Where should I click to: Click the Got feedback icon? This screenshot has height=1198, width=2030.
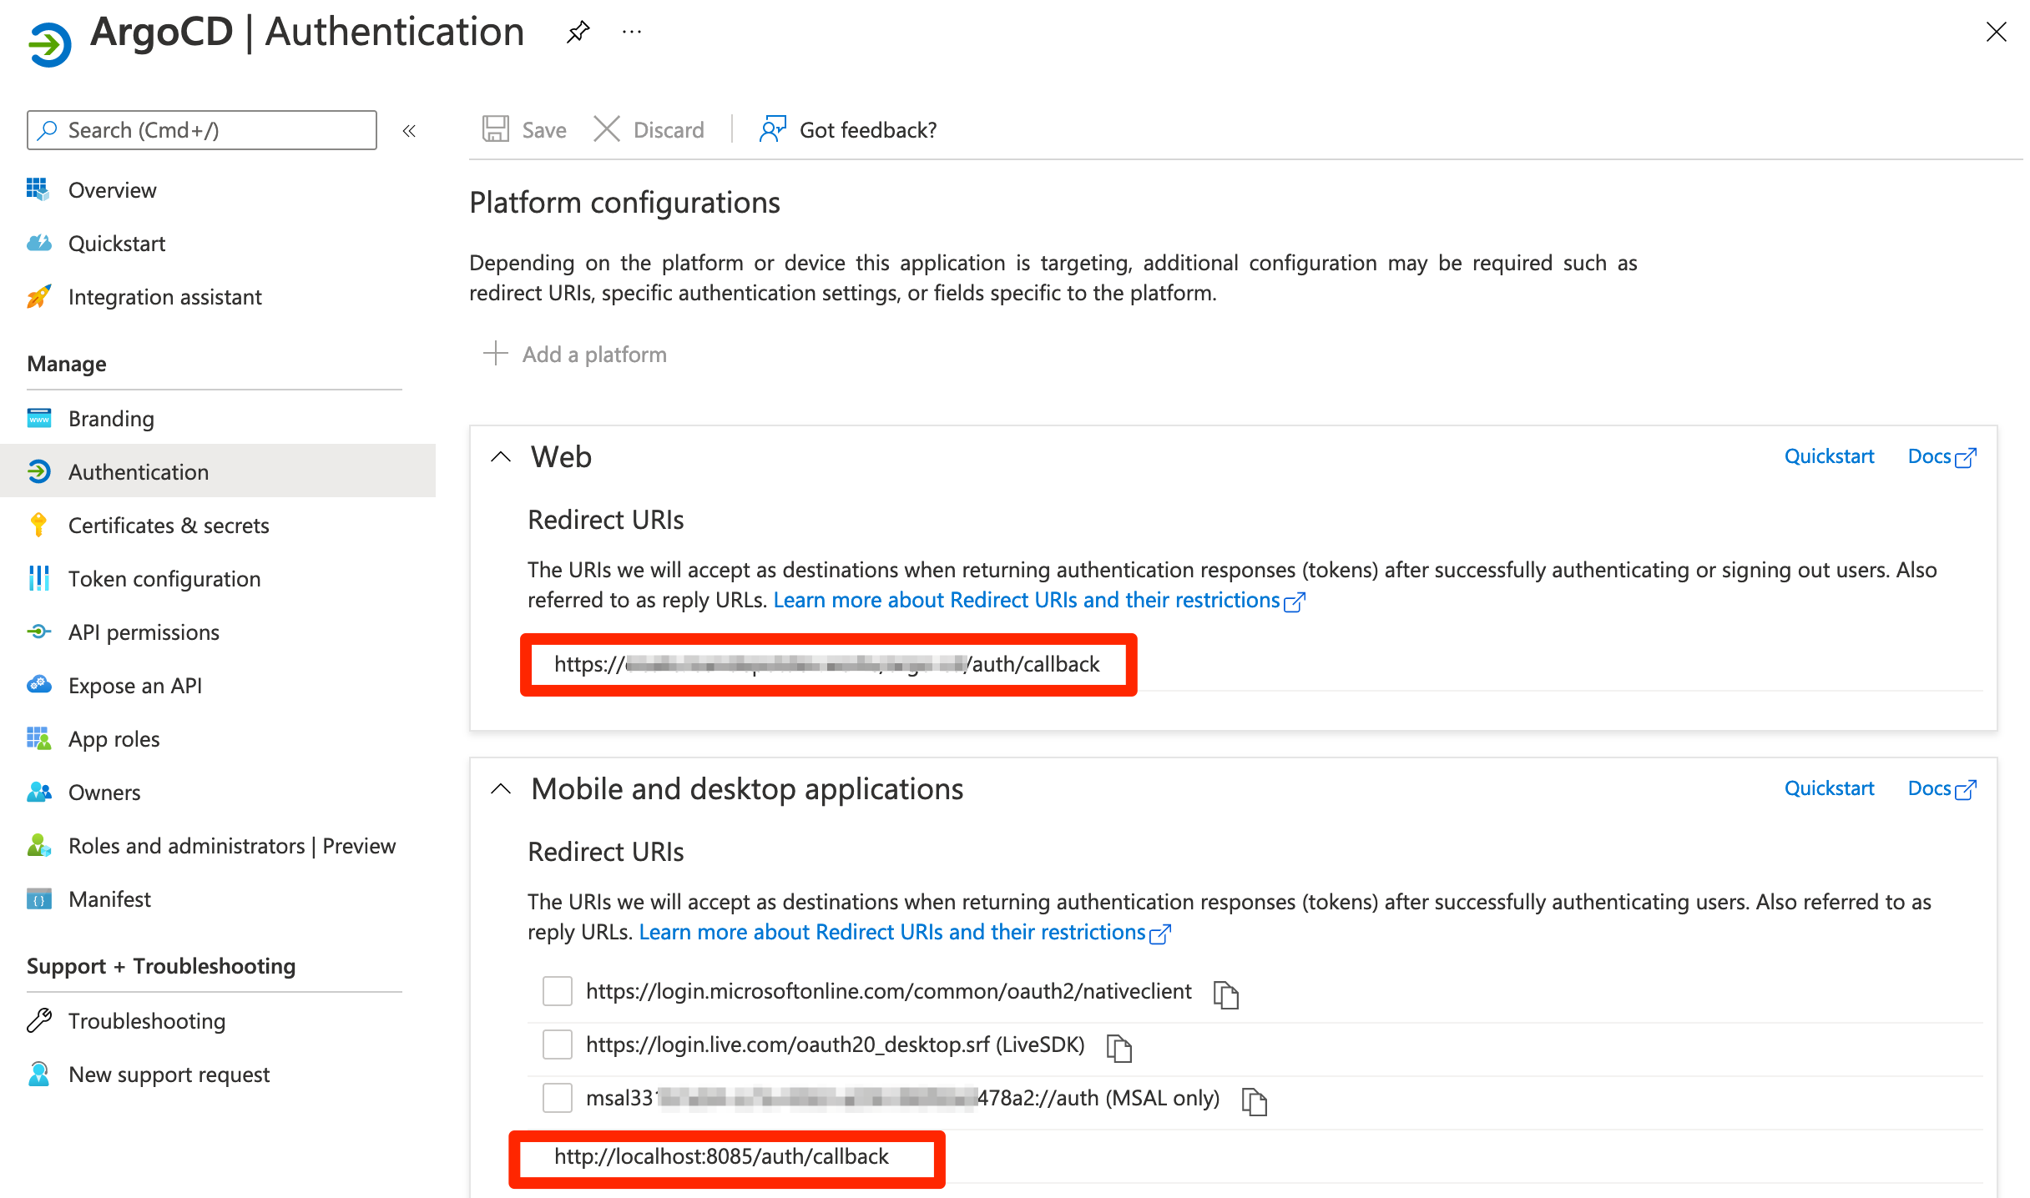pyautogui.click(x=772, y=129)
